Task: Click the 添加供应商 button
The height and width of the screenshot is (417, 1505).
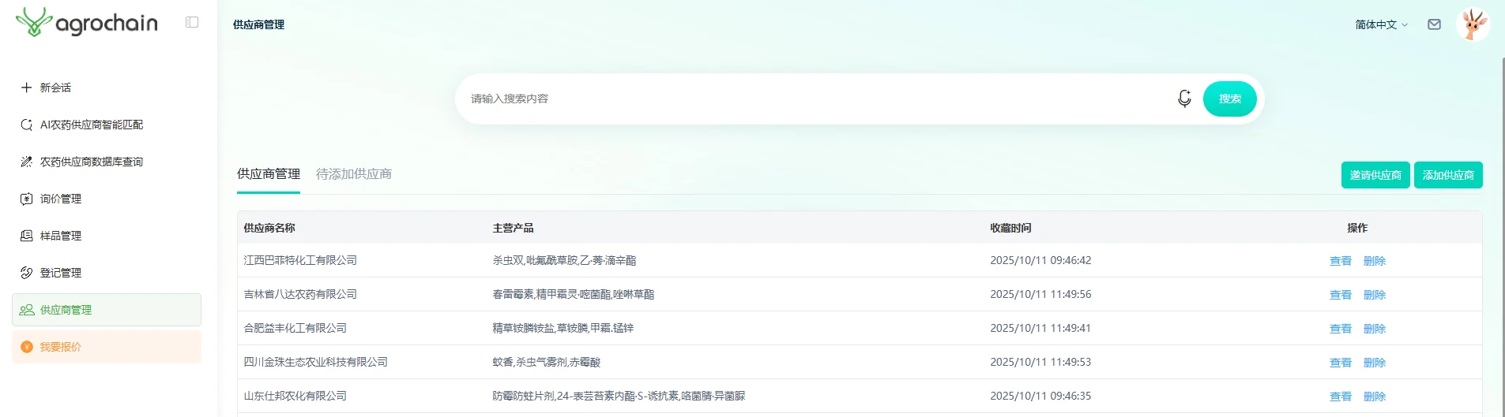Action: point(1448,175)
